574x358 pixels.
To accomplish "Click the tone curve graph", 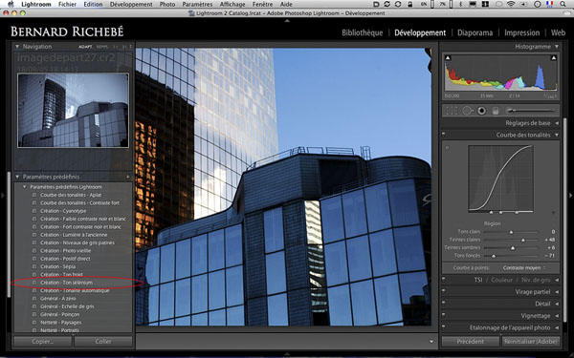I will tap(500, 179).
